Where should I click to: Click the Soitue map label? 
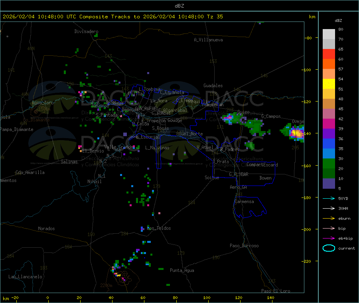[x=212, y=177]
